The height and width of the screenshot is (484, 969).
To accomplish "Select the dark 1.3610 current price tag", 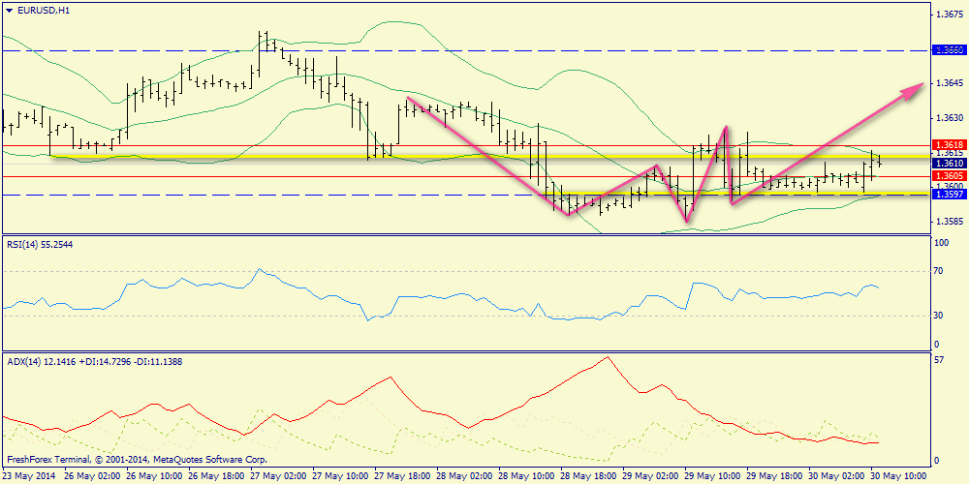I will tap(948, 163).
